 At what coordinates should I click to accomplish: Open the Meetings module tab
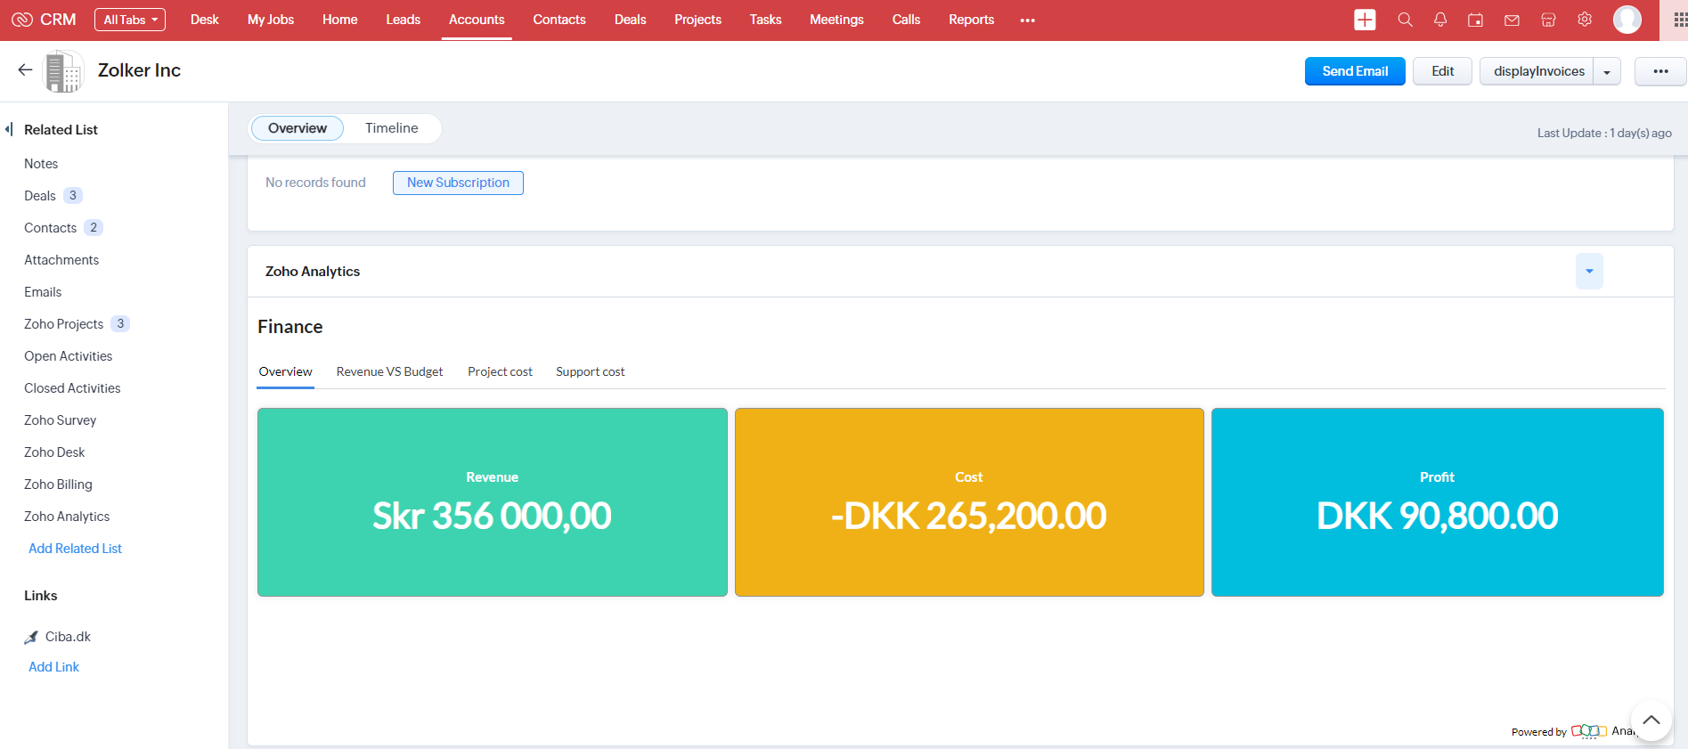[836, 20]
